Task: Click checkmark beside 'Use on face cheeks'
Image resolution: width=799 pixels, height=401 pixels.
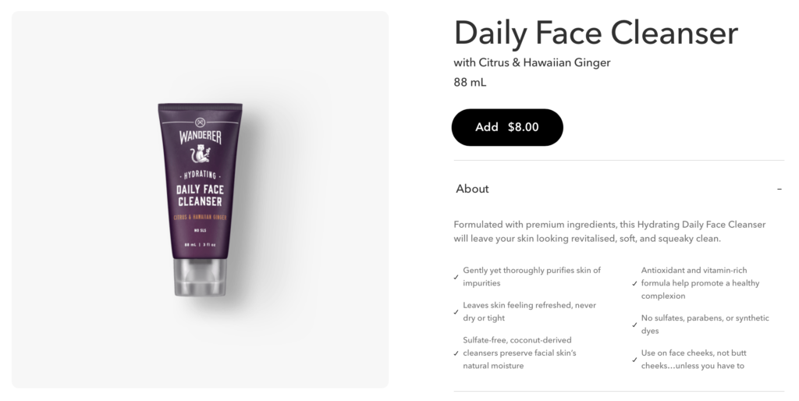Action: [x=634, y=360]
